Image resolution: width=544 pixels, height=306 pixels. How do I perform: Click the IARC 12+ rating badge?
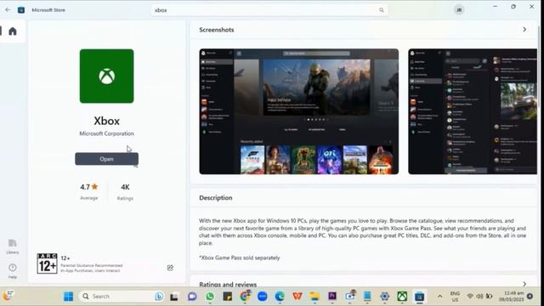(x=48, y=263)
